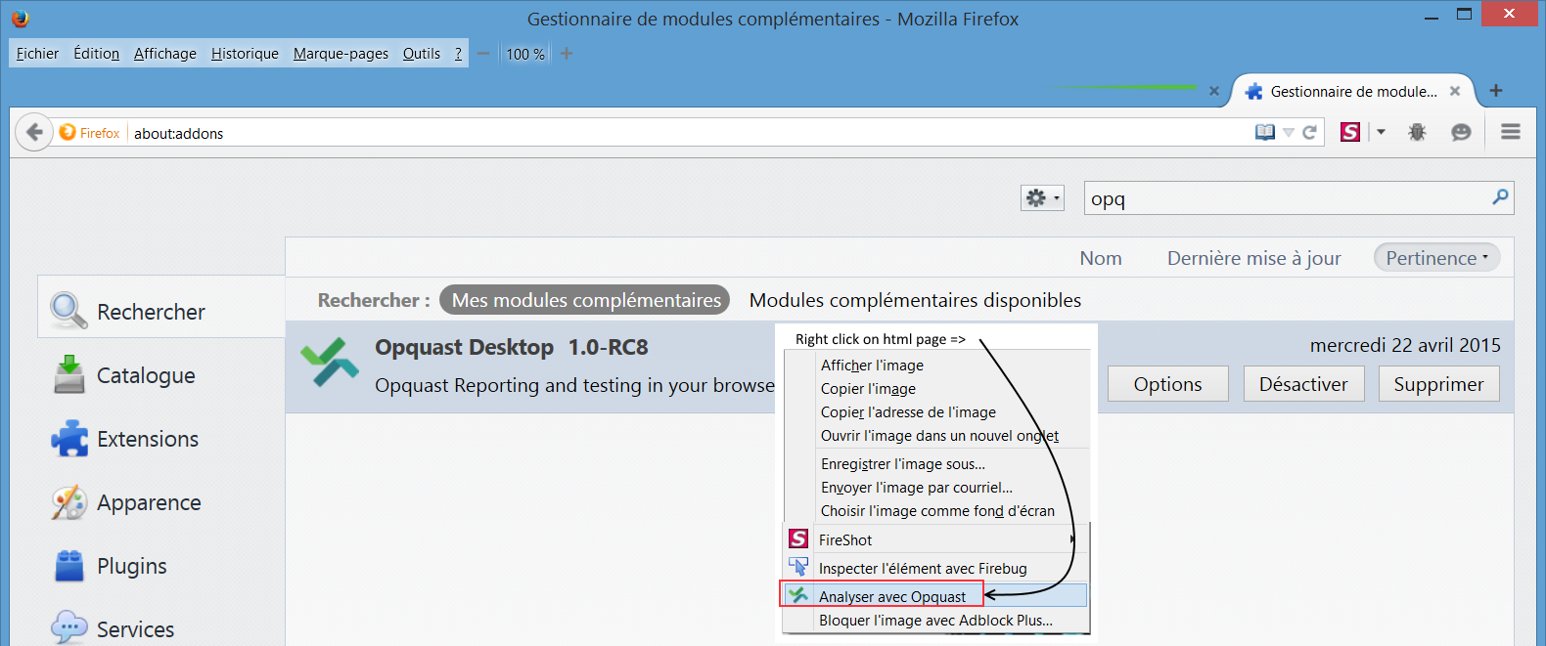Select the Gestionnaire de module... tab
1546x646 pixels.
[x=1352, y=91]
